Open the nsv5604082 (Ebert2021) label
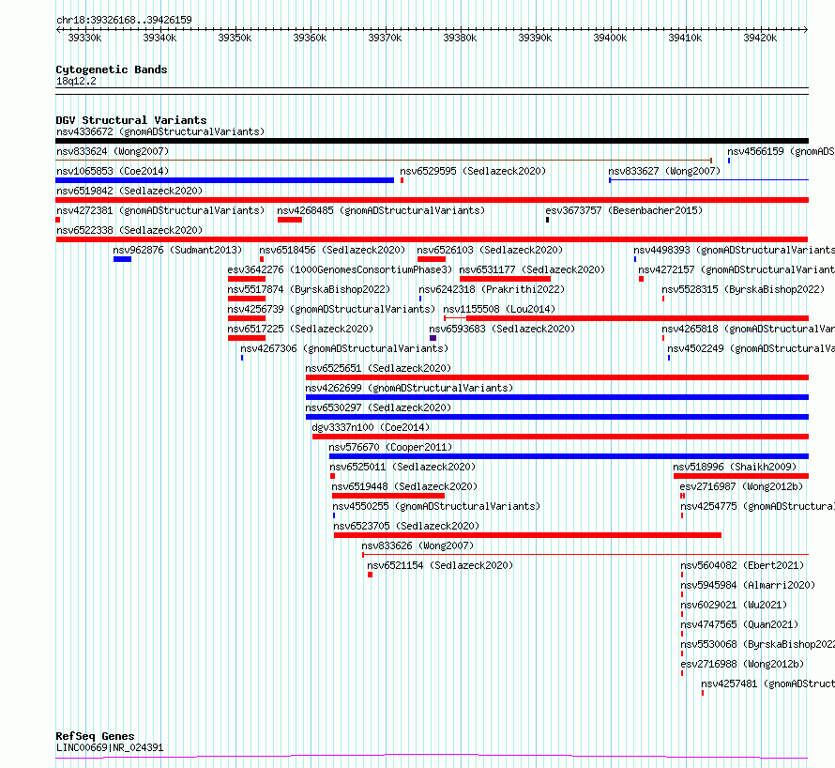The height and width of the screenshot is (768, 835). 742,565
